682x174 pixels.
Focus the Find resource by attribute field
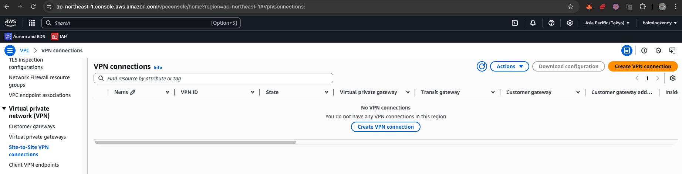(213, 78)
